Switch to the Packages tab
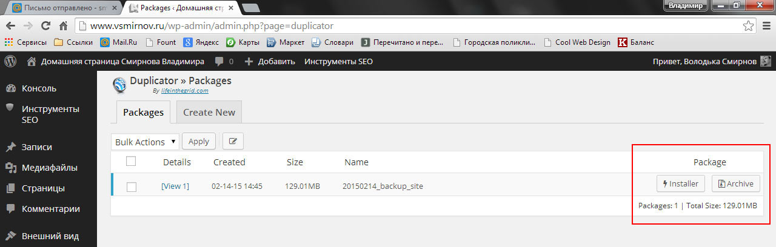The height and width of the screenshot is (247, 776). pos(143,112)
